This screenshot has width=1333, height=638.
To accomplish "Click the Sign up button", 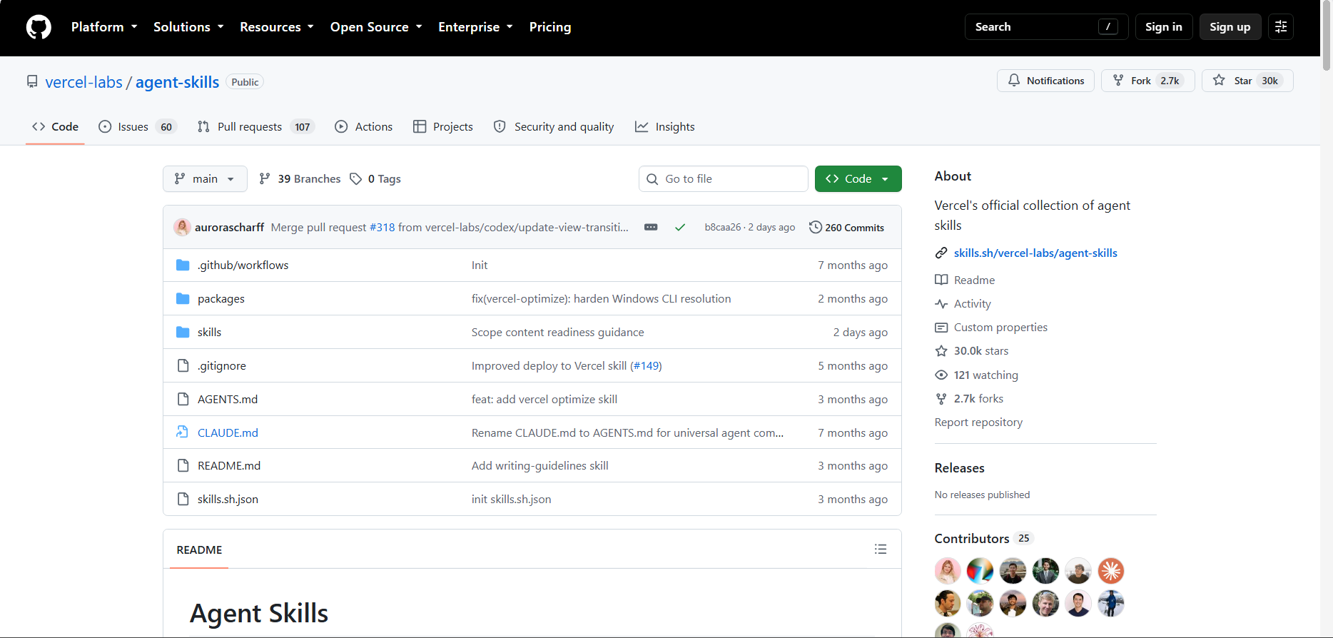I will (1230, 27).
